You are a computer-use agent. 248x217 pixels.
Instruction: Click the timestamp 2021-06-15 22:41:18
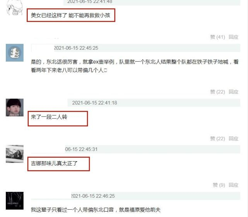(94, 103)
